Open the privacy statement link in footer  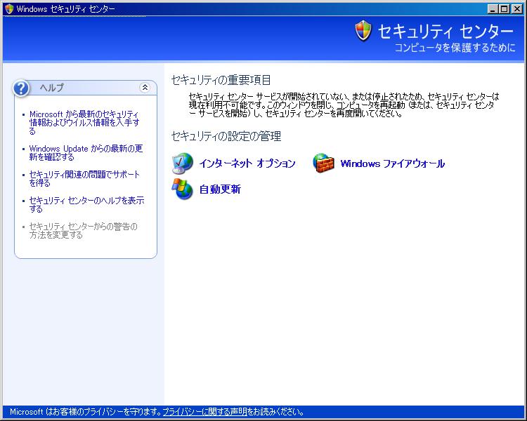coord(204,412)
